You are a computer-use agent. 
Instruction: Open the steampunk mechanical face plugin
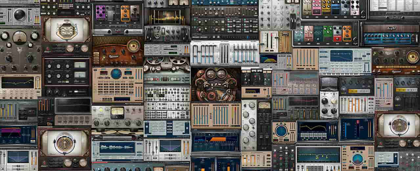click(x=216, y=84)
